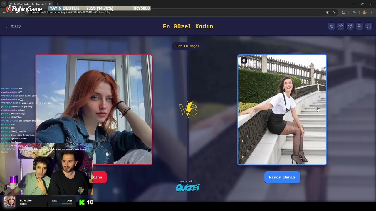Click the dice shuffle icon
This screenshot has height=211, width=376.
(x=340, y=26)
